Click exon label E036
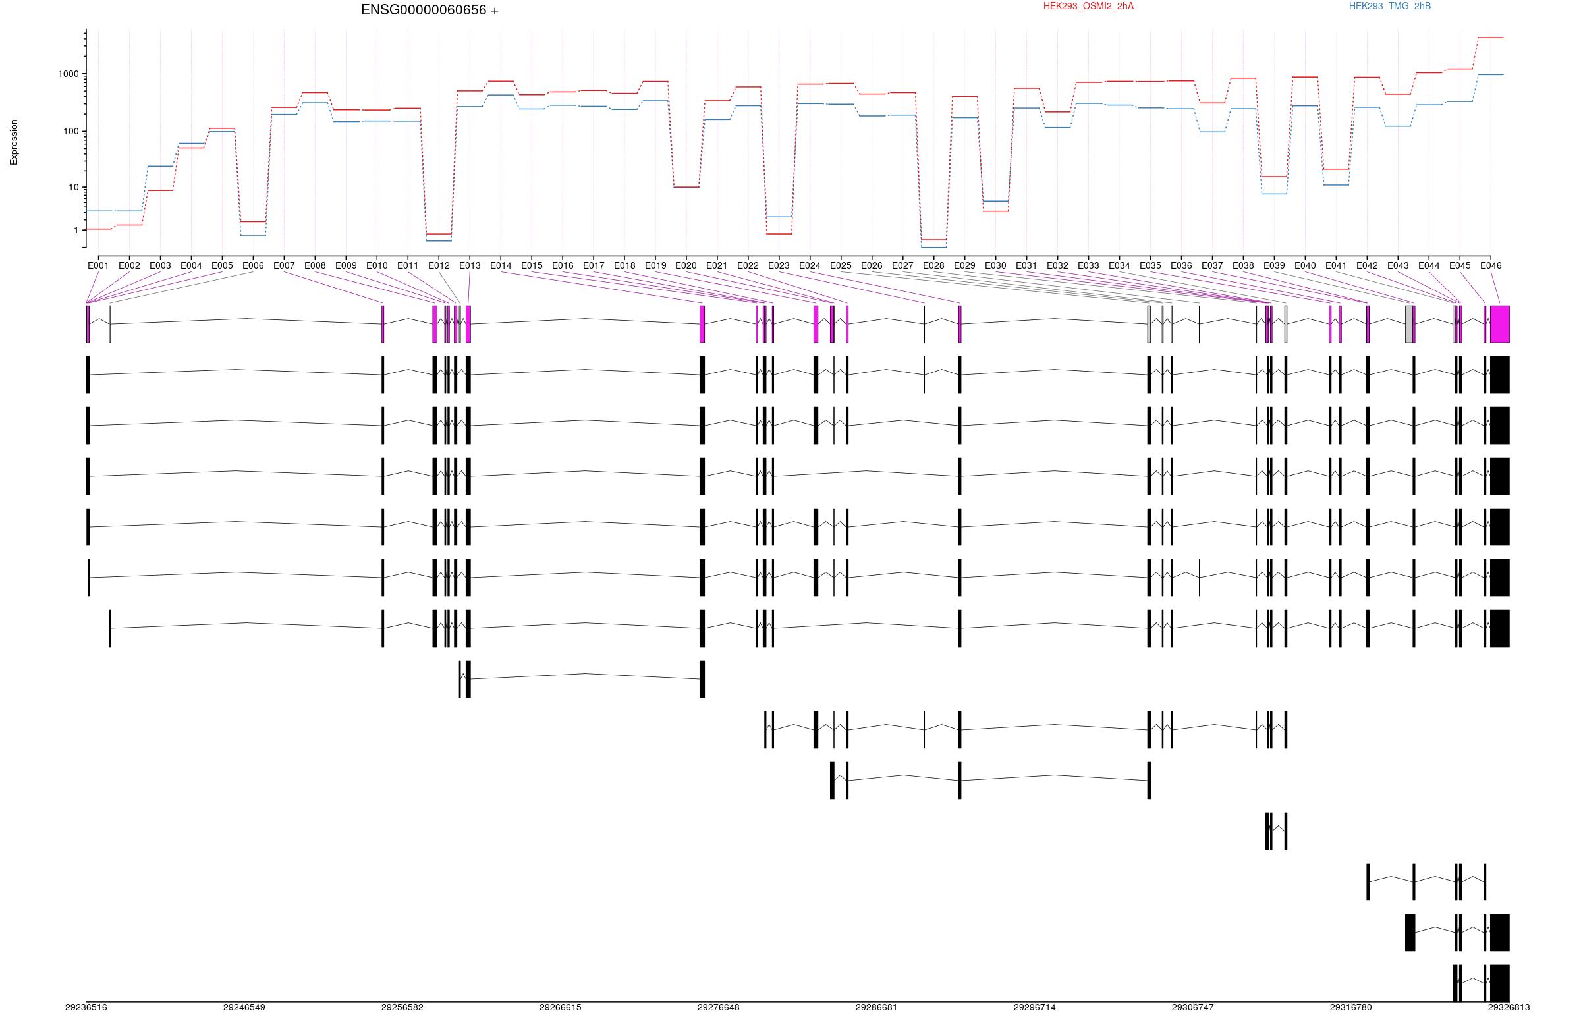 1181,266
